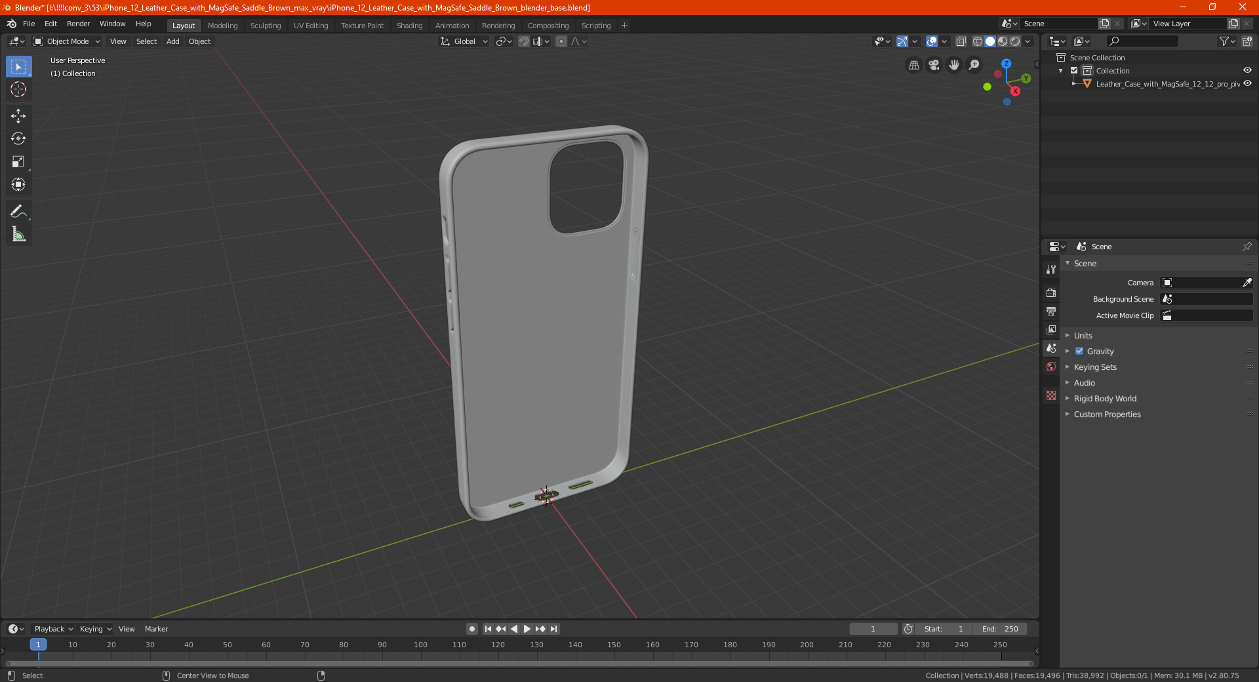This screenshot has height=682, width=1259.
Task: Open Global transform orientation dropdown
Action: (464, 41)
